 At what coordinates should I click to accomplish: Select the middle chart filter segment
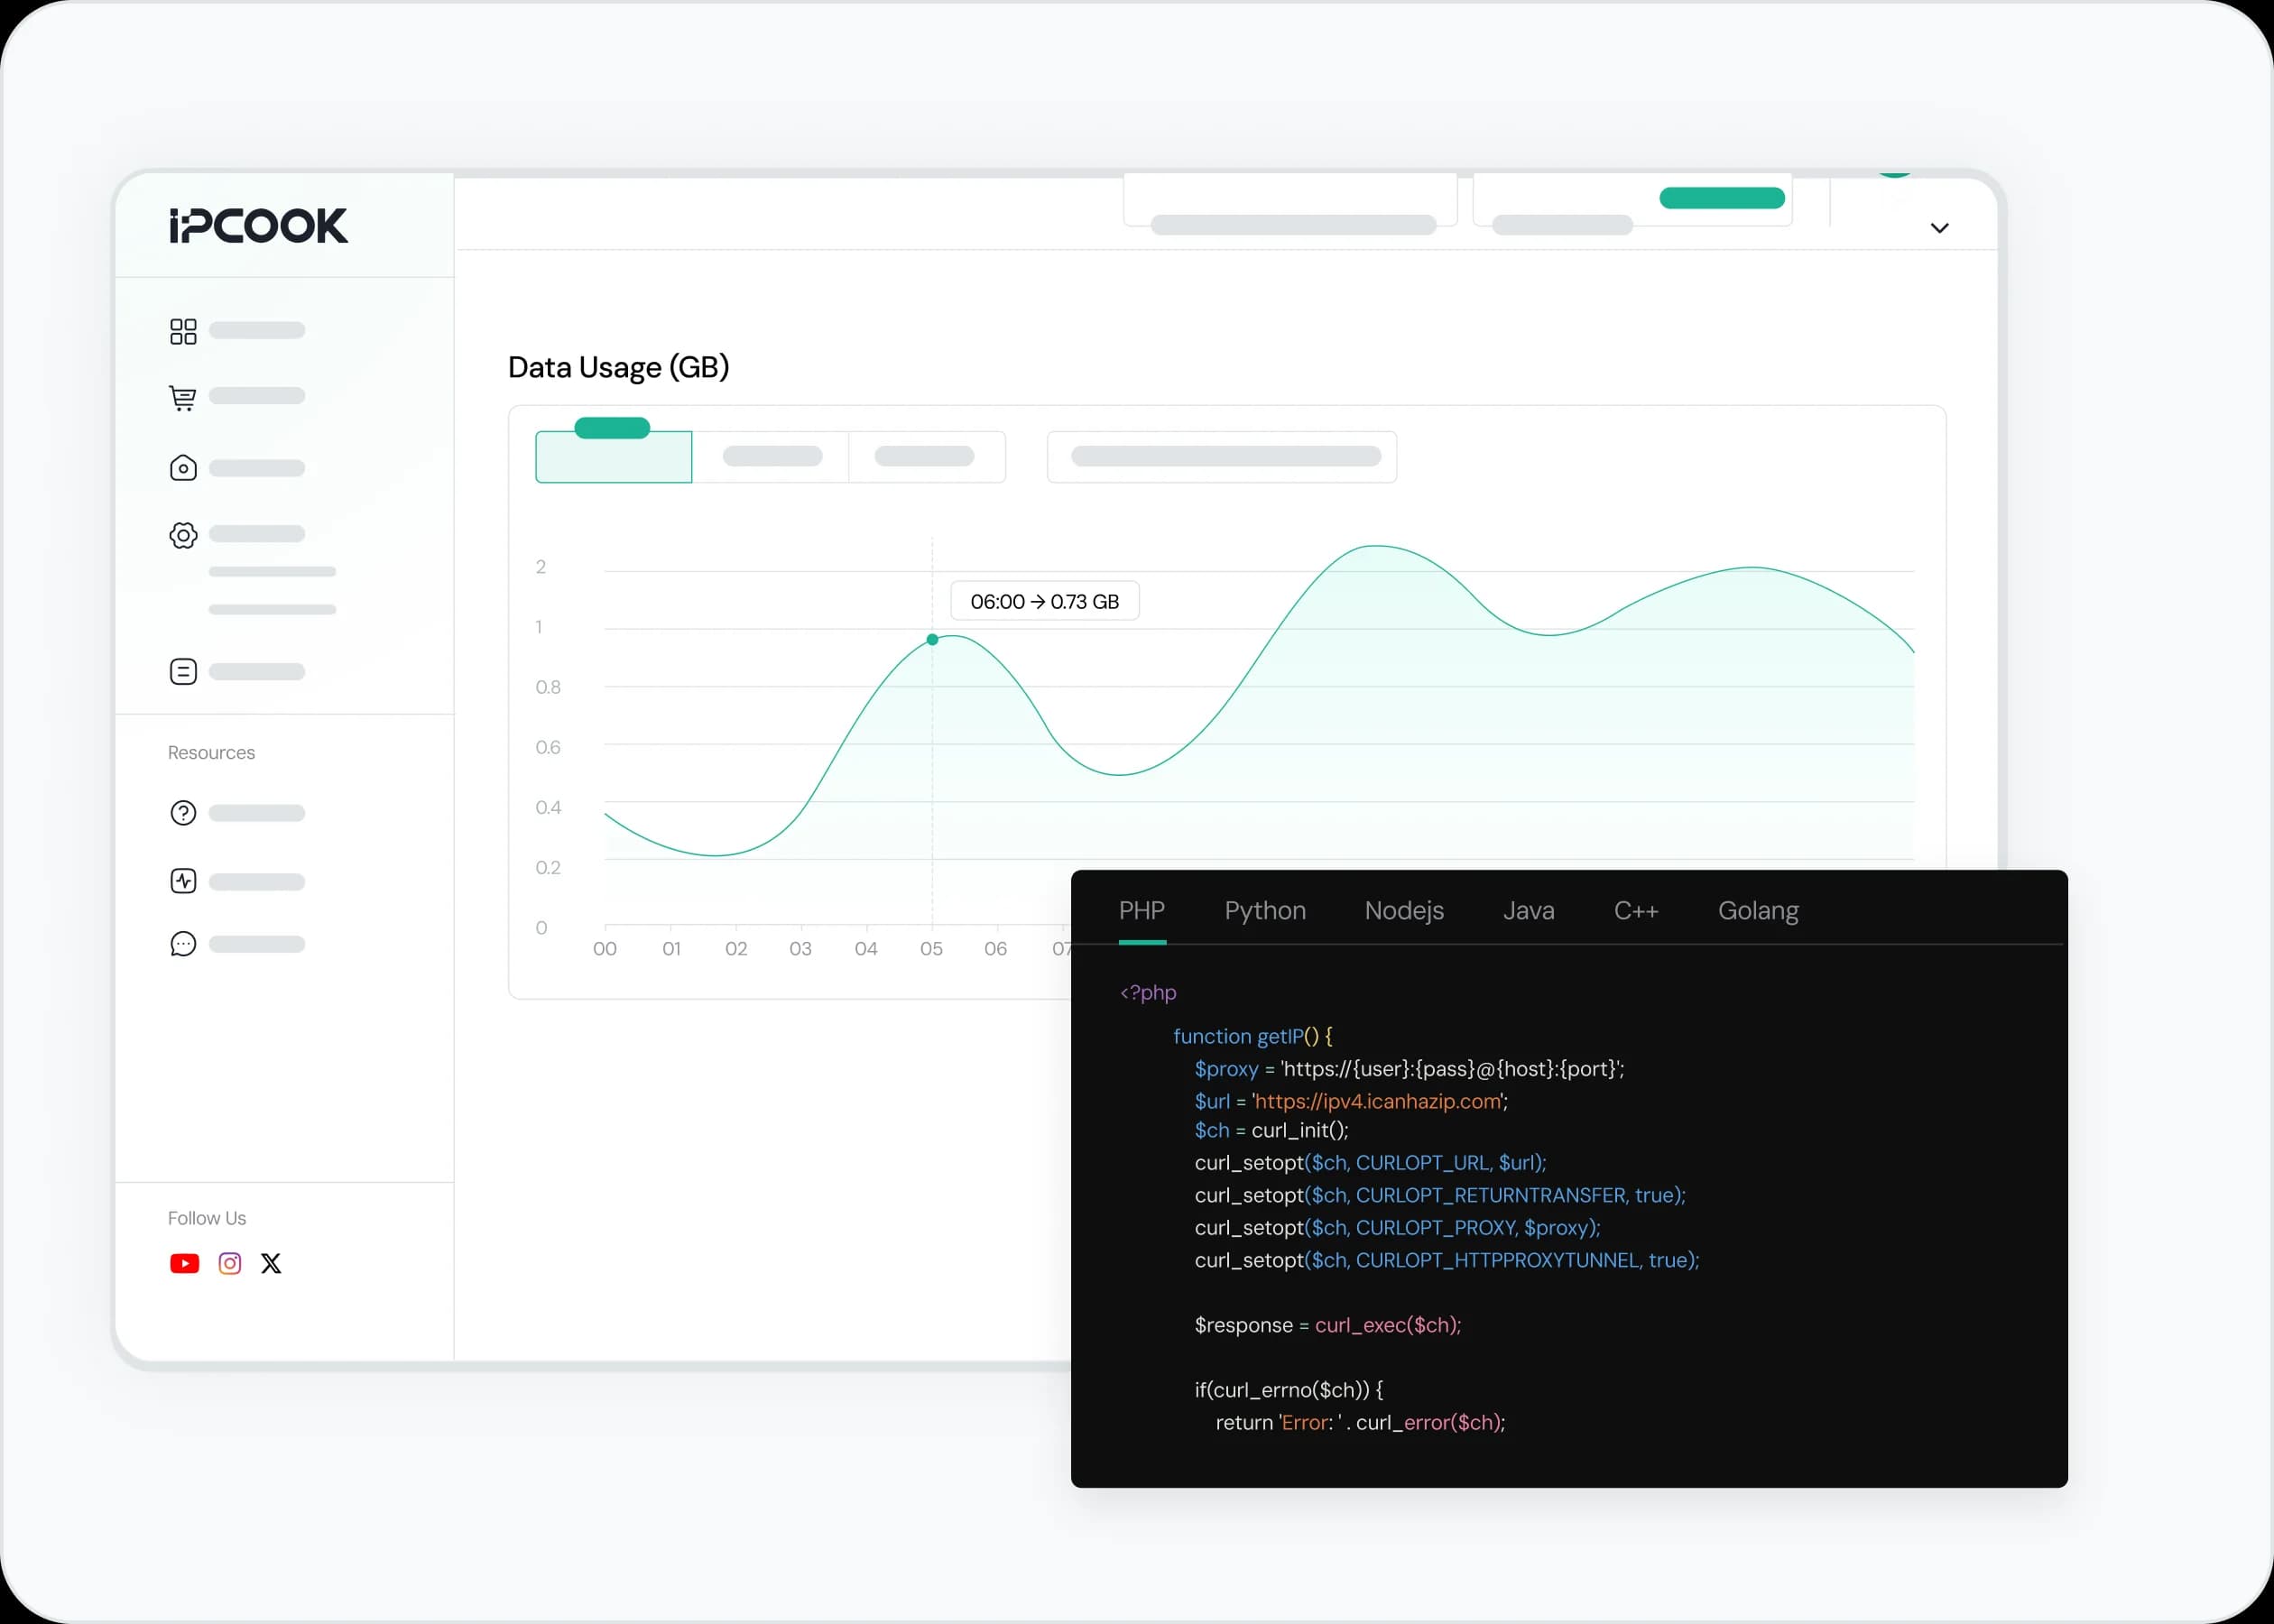771,457
